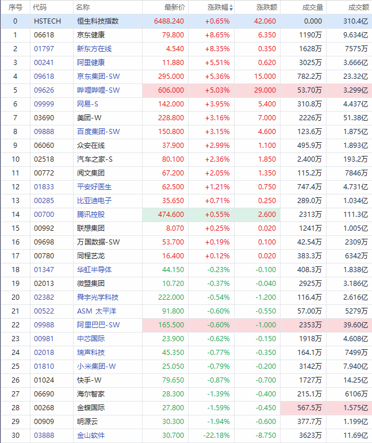Open stock link 瑞声科技
372x443 pixels.
91,353
